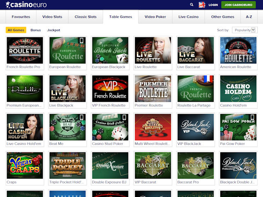
Task: Click the "Live Blackjack" title text
Action: pyautogui.click(x=61, y=105)
